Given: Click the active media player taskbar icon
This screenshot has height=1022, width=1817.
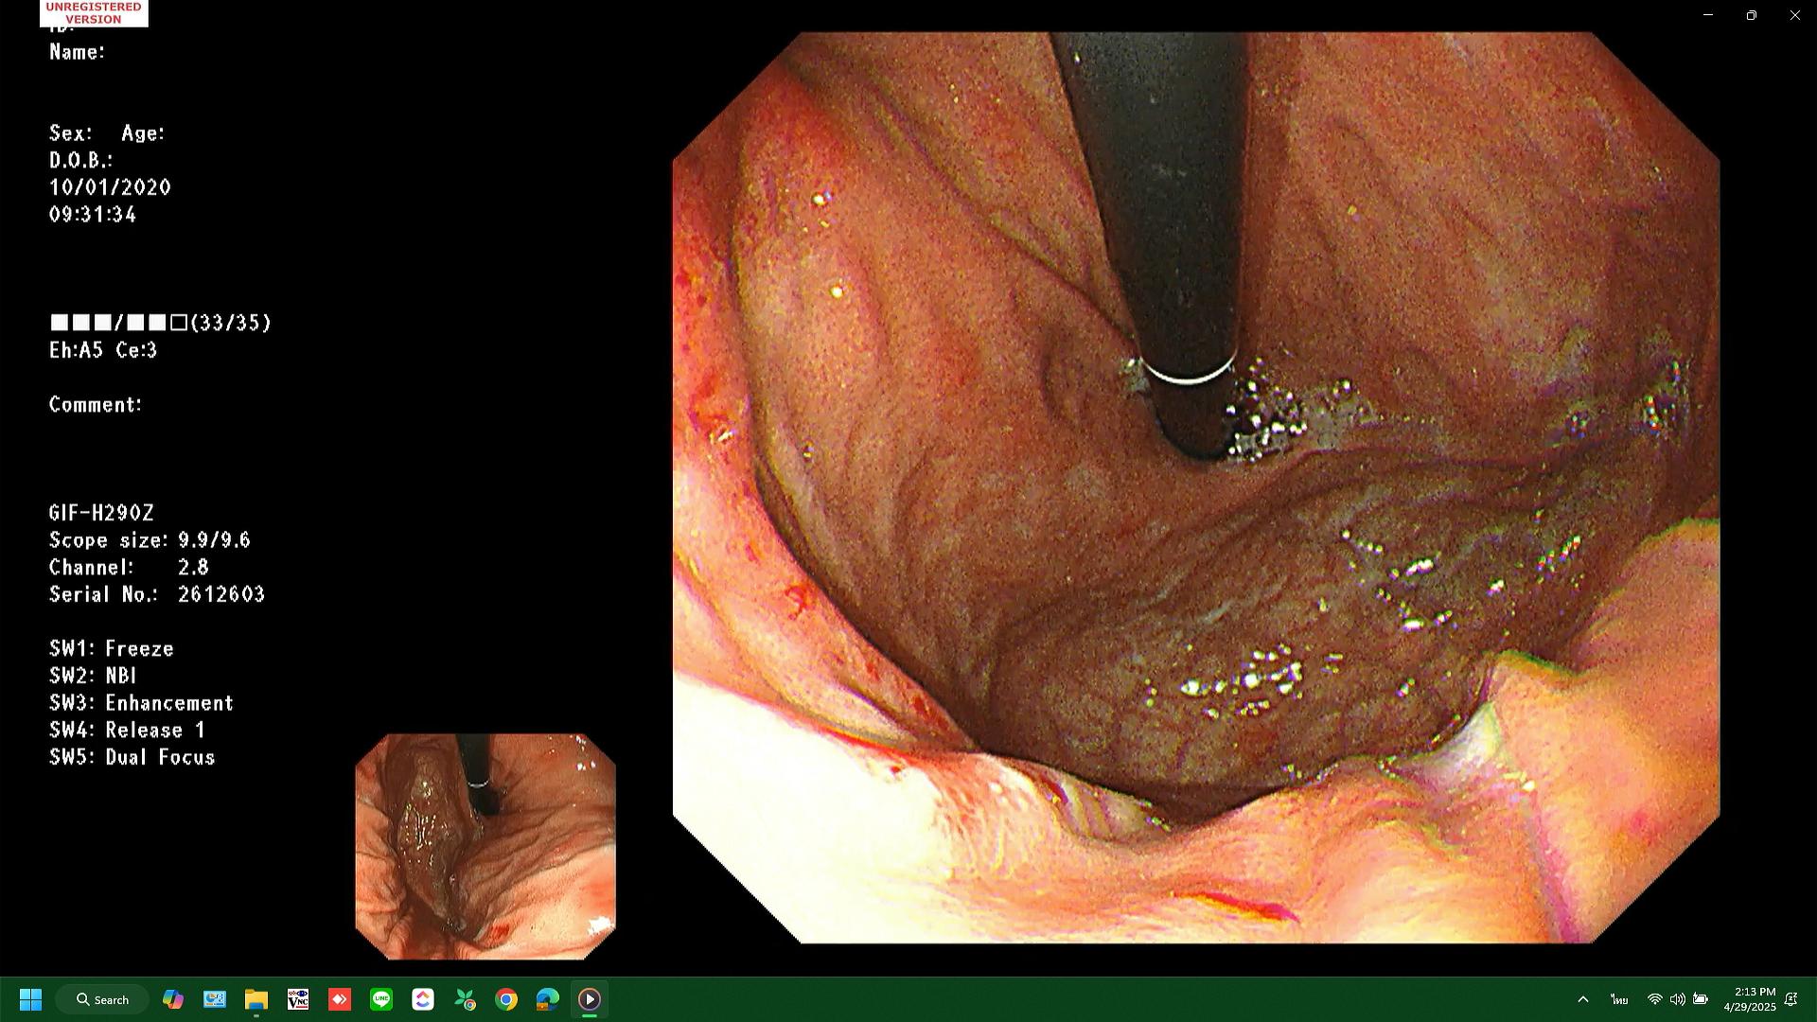Looking at the screenshot, I should click(x=590, y=999).
